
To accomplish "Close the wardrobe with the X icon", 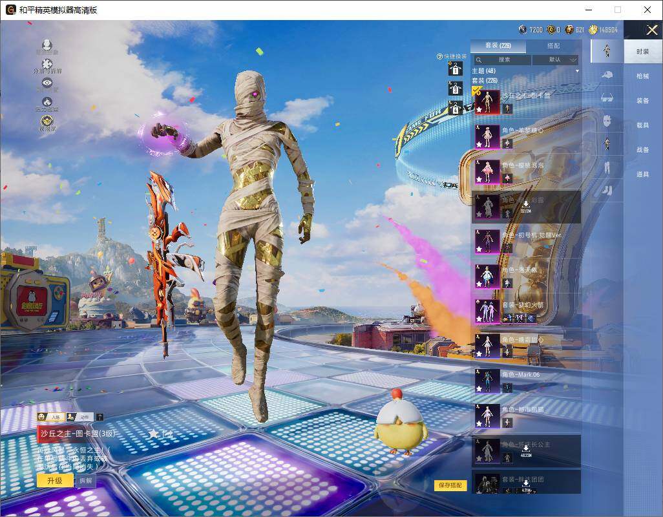I will tap(651, 30).
